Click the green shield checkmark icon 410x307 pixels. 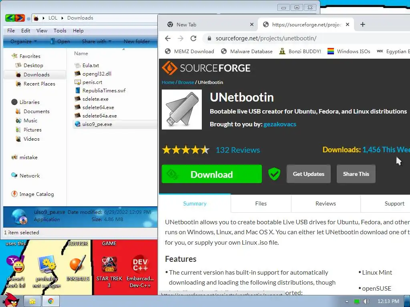point(274,174)
